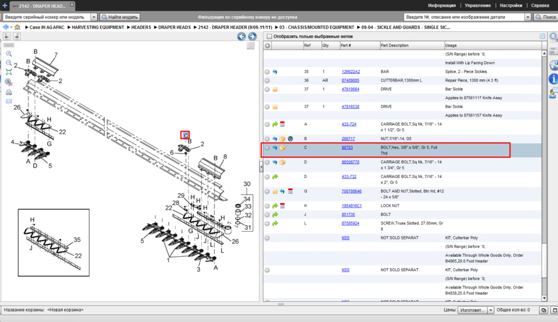Open a new tab with plus icon
The height and width of the screenshot is (322, 558).
pos(4,6)
